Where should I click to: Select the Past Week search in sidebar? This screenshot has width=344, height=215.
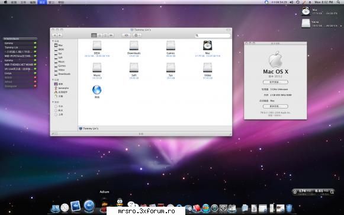click(59, 114)
